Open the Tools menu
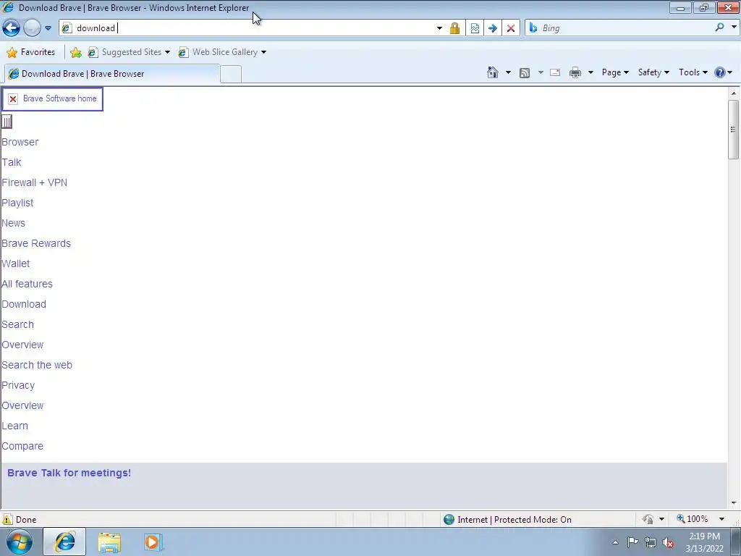This screenshot has height=556, width=741. [x=693, y=72]
